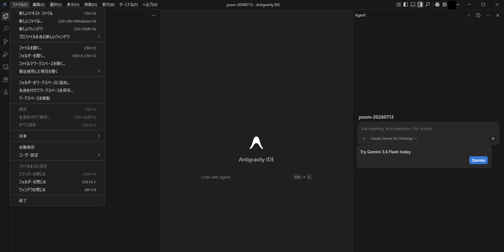Image resolution: width=504 pixels, height=252 pixels.
Task: Toggle the primary side bar layout
Action: click(x=406, y=5)
